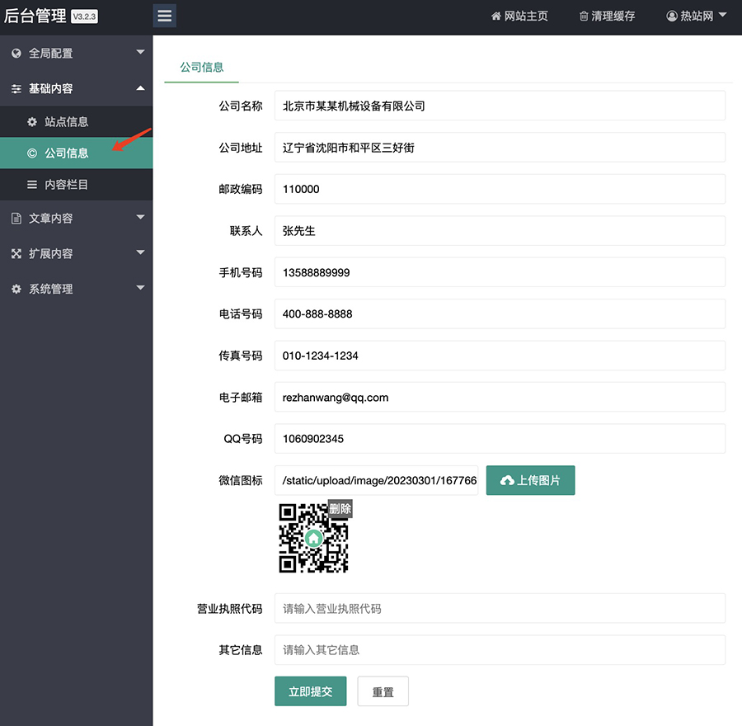This screenshot has width=742, height=726.
Task: Click the 后台管理 title text
Action: click(35, 16)
